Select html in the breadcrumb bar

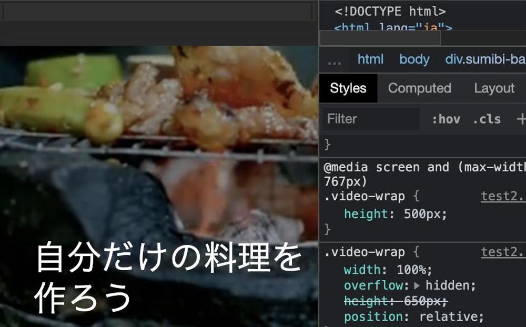pyautogui.click(x=370, y=59)
